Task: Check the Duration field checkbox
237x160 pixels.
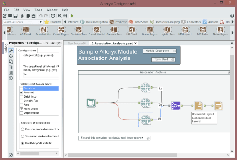Action: click(21, 89)
